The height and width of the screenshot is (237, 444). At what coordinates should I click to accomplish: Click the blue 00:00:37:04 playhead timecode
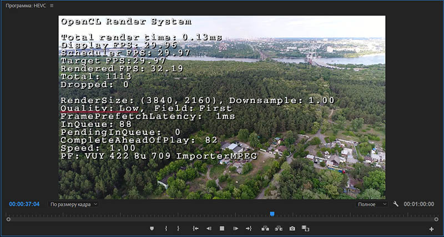24,204
